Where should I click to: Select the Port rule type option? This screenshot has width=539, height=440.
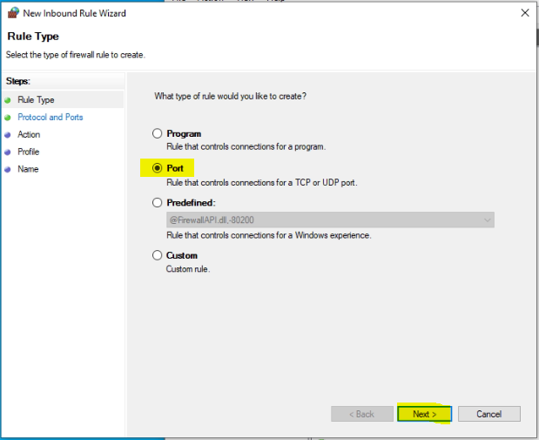pyautogui.click(x=157, y=168)
